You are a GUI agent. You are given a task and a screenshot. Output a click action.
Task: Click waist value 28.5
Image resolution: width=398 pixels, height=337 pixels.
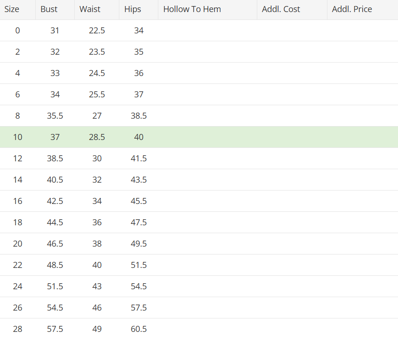coord(97,137)
